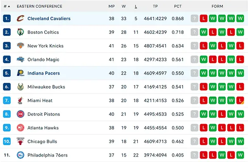The image size is (248, 162).
Task: Click the Cavaliers' red L form badge
Action: coord(203,19)
